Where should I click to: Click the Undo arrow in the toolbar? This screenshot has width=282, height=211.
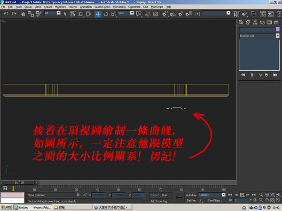6,14
